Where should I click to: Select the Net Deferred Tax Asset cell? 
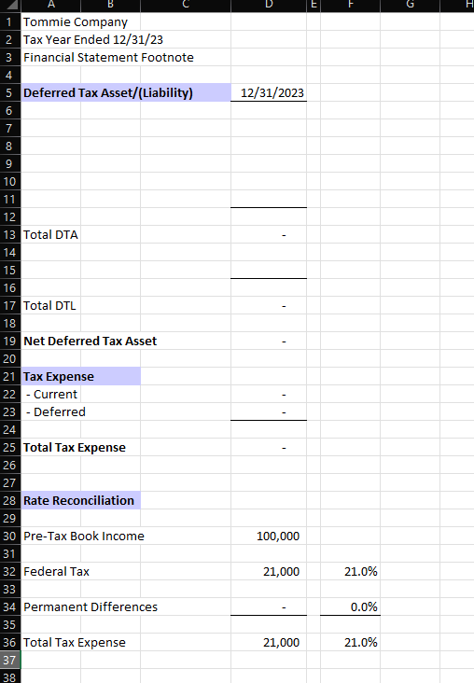[90, 341]
